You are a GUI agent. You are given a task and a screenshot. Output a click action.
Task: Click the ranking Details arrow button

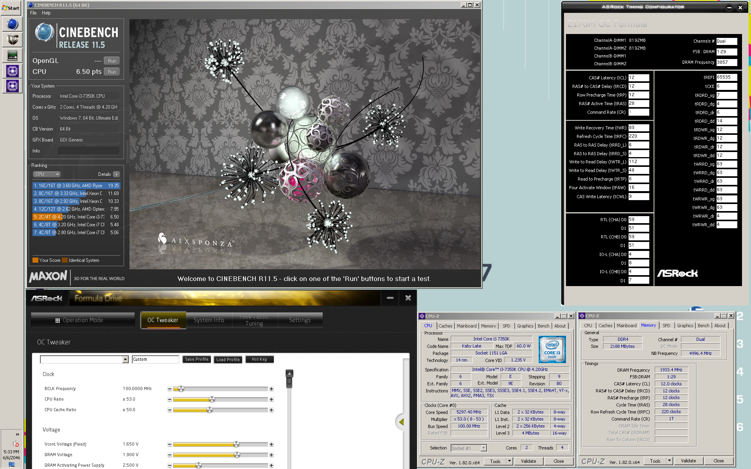click(x=117, y=174)
